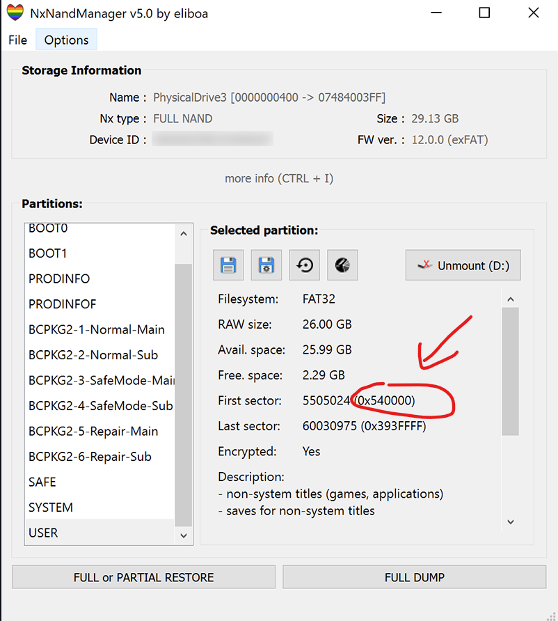Image resolution: width=558 pixels, height=621 pixels.
Task: Click the Unmount (D:) button
Action: point(463,265)
